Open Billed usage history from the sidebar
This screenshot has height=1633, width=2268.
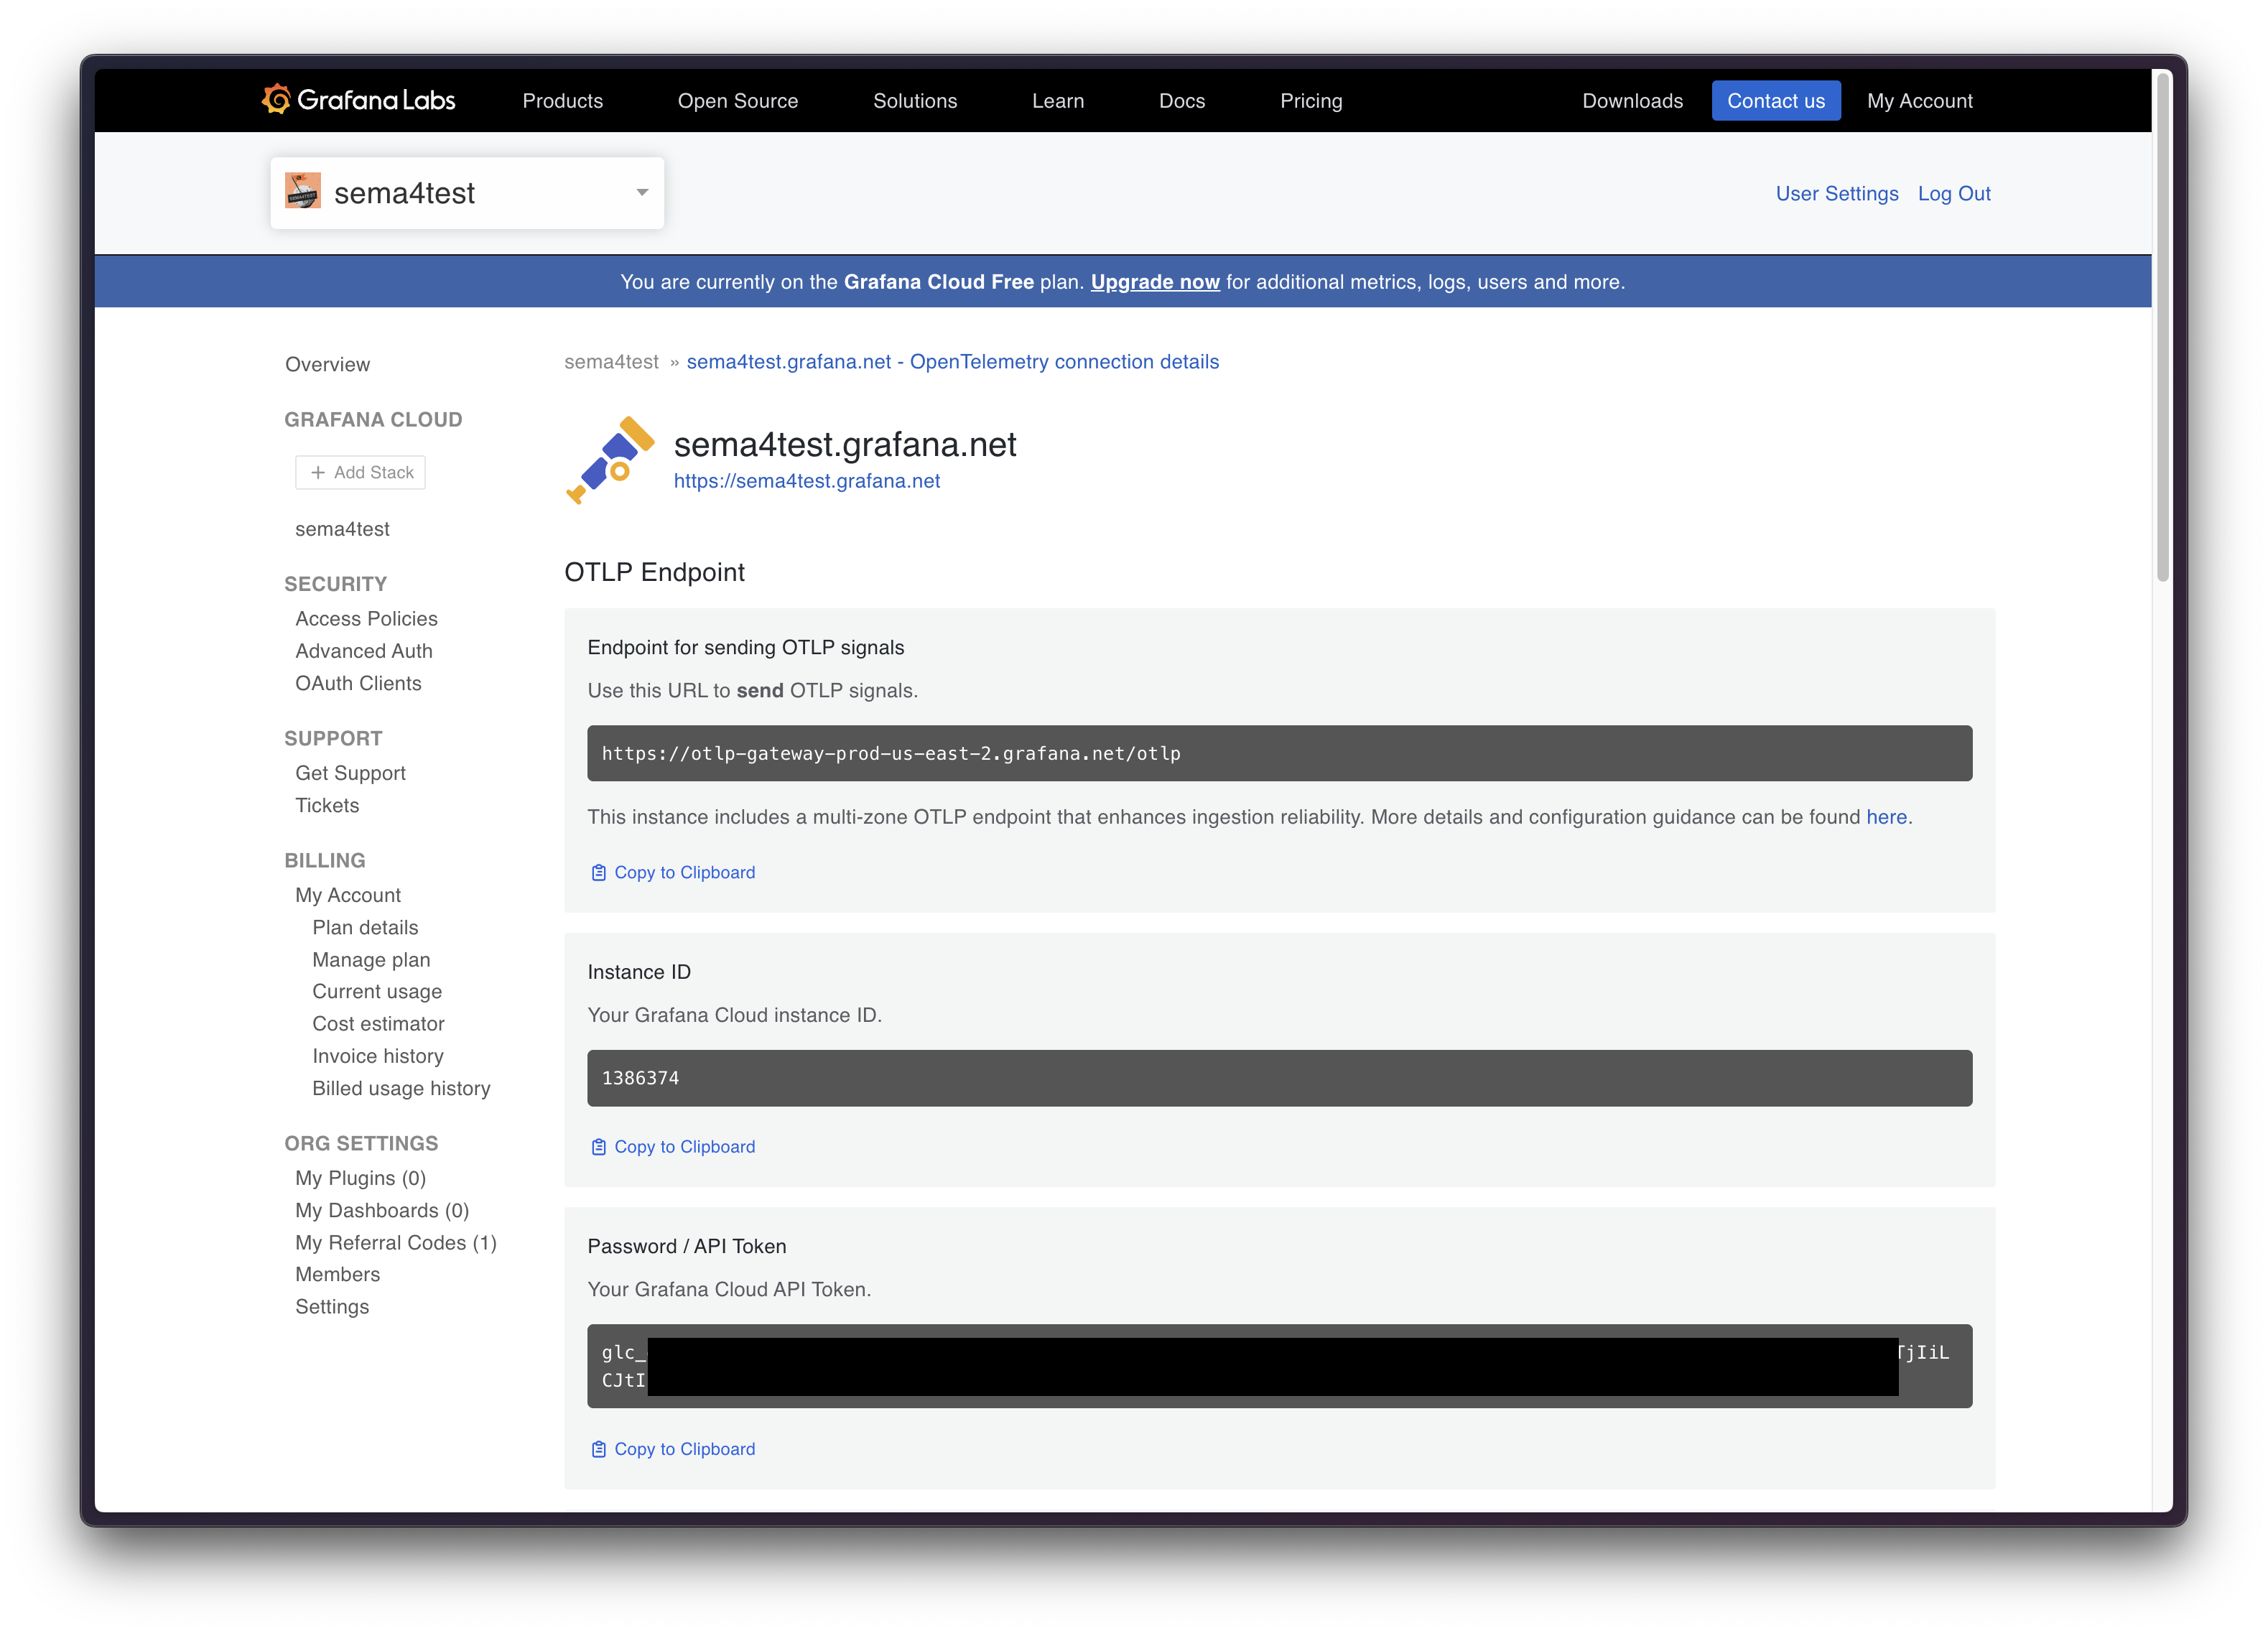(x=401, y=1088)
